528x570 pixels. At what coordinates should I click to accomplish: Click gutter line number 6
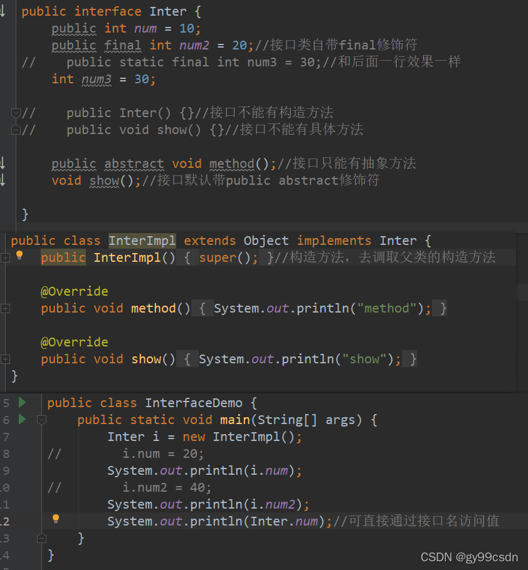click(6, 420)
